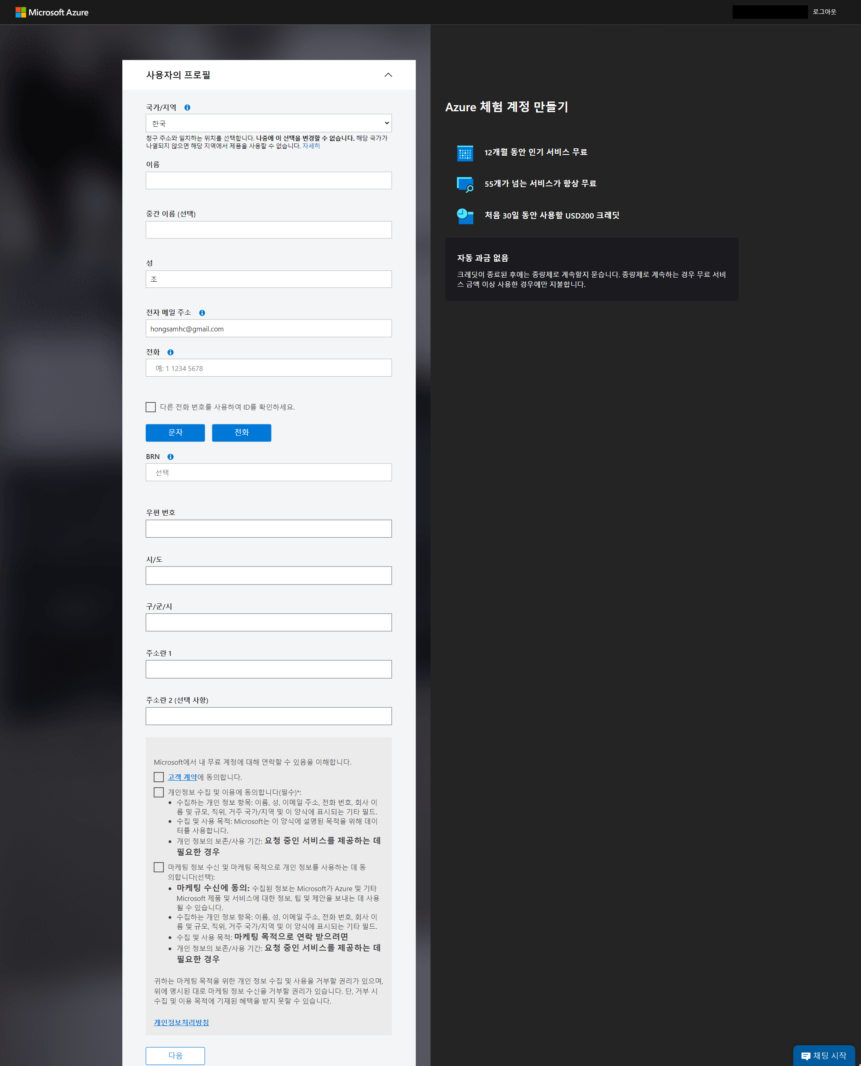Click the Microsoft Azure logo

[x=52, y=12]
